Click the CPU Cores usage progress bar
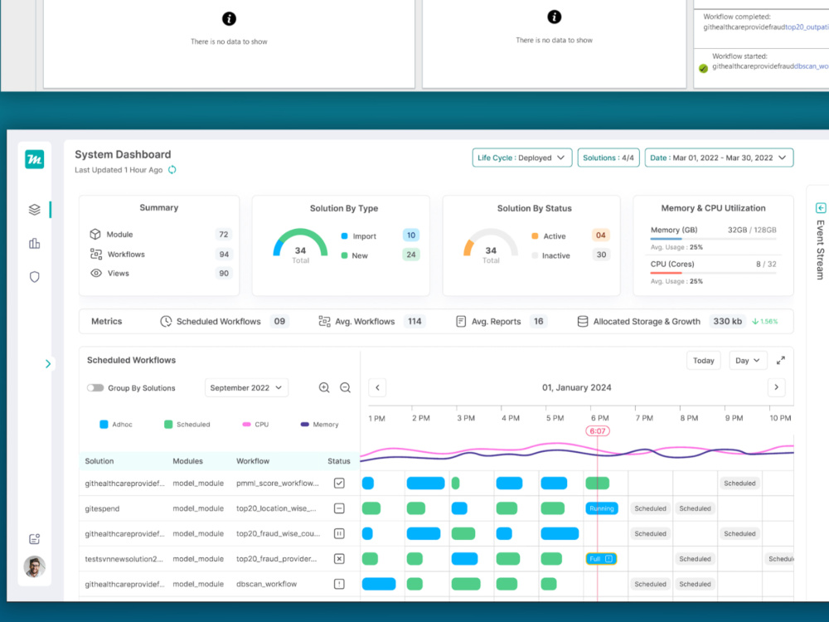Viewport: 829px width, 622px height. point(713,273)
